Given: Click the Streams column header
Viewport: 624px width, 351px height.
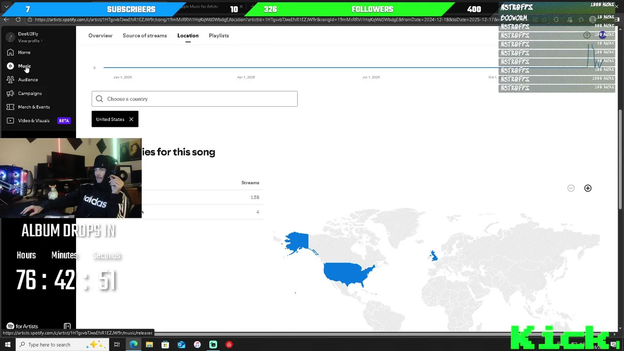Looking at the screenshot, I should pyautogui.click(x=250, y=183).
